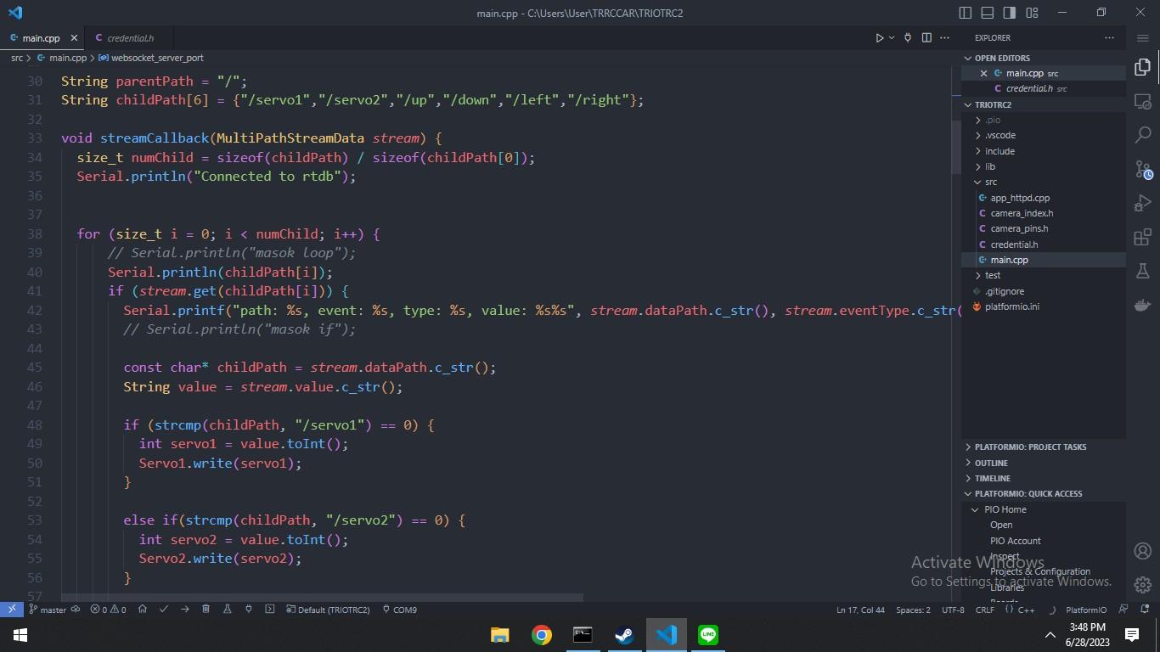
Task: Open the Run and Debug view
Action: coord(1143,203)
